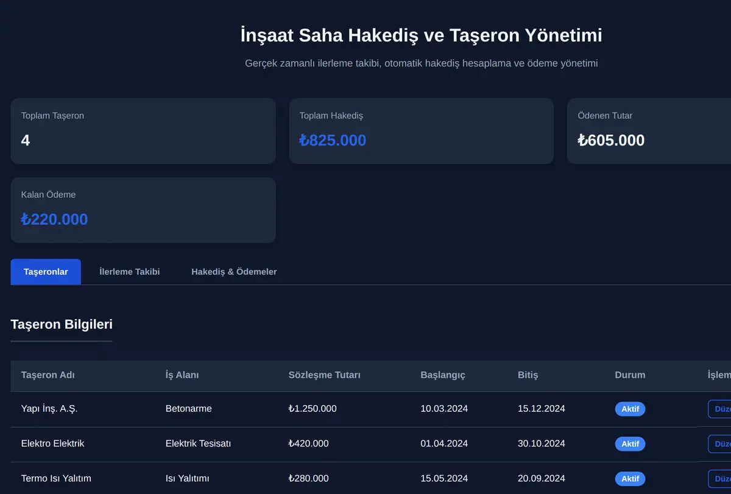Click Düzenle button in Elektro Elektrik row
The width and height of the screenshot is (731, 494).
coord(719,444)
